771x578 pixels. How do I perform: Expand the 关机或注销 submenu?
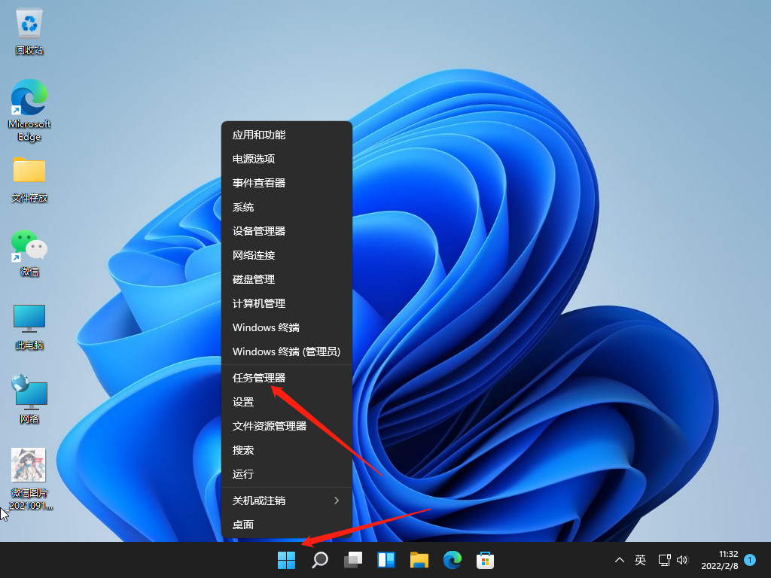pyautogui.click(x=286, y=500)
